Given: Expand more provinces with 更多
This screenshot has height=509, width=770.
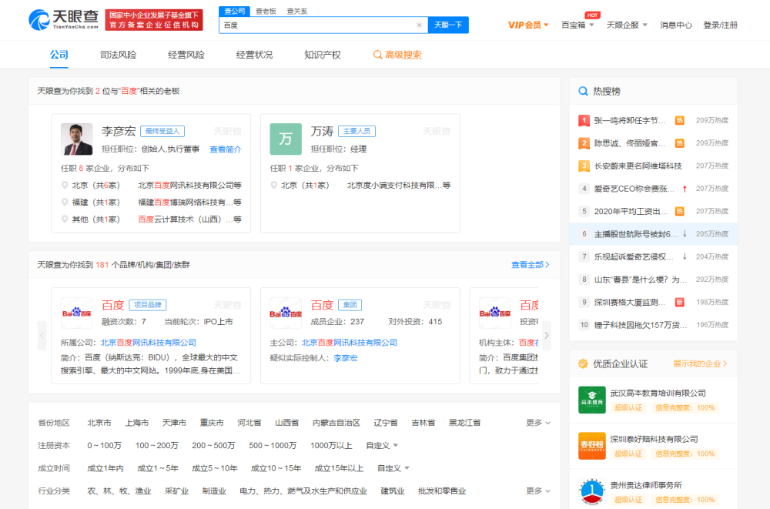Looking at the screenshot, I should tap(538, 423).
